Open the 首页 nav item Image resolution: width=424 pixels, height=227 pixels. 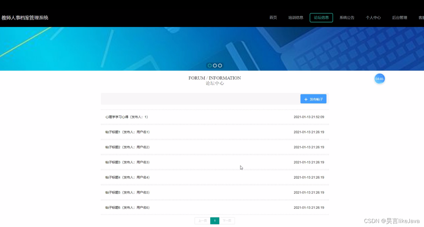click(273, 18)
